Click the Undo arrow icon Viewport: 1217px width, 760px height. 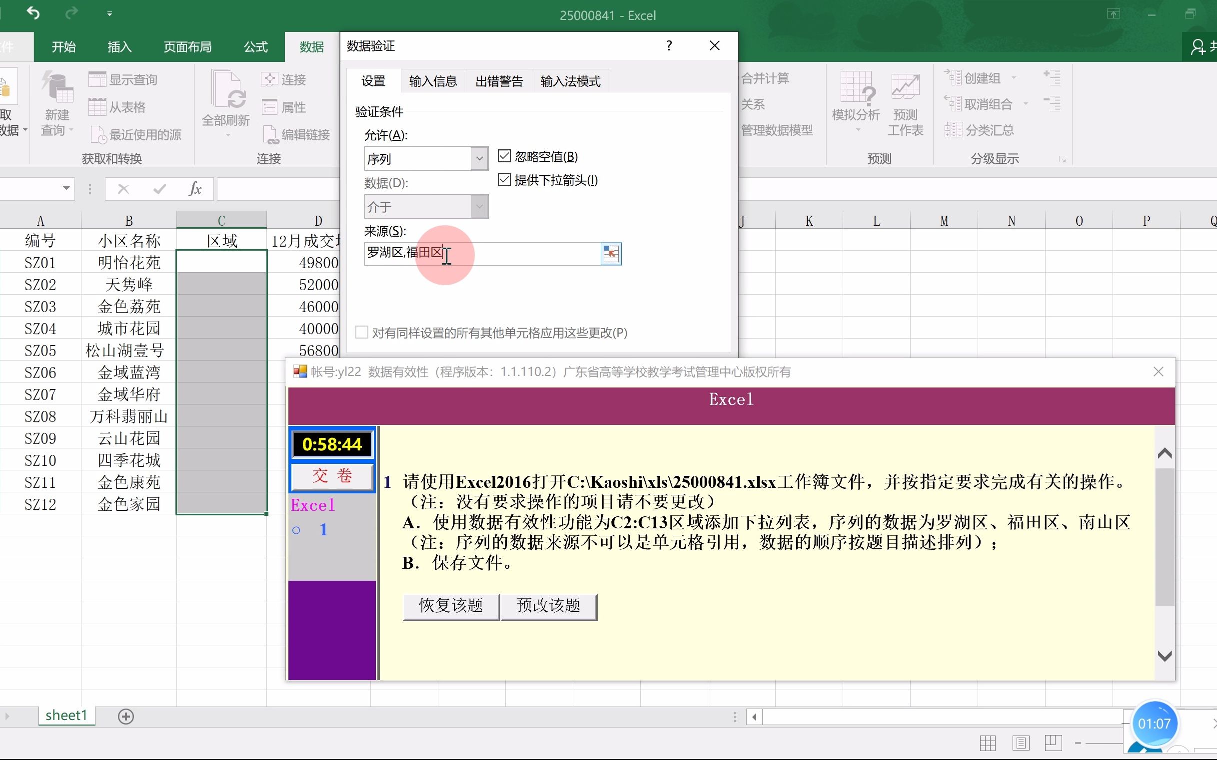pyautogui.click(x=33, y=13)
